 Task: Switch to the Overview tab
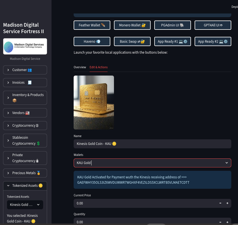tap(80, 67)
